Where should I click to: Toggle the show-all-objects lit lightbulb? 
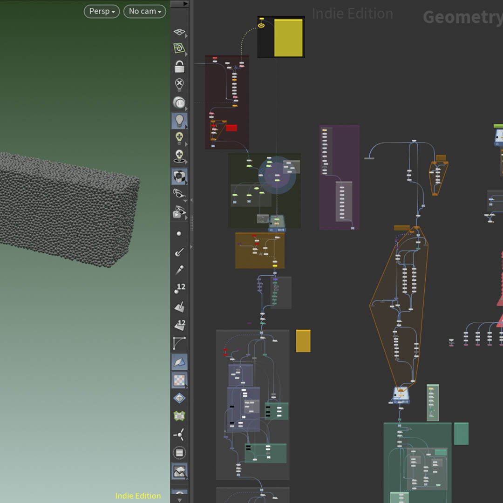[179, 120]
